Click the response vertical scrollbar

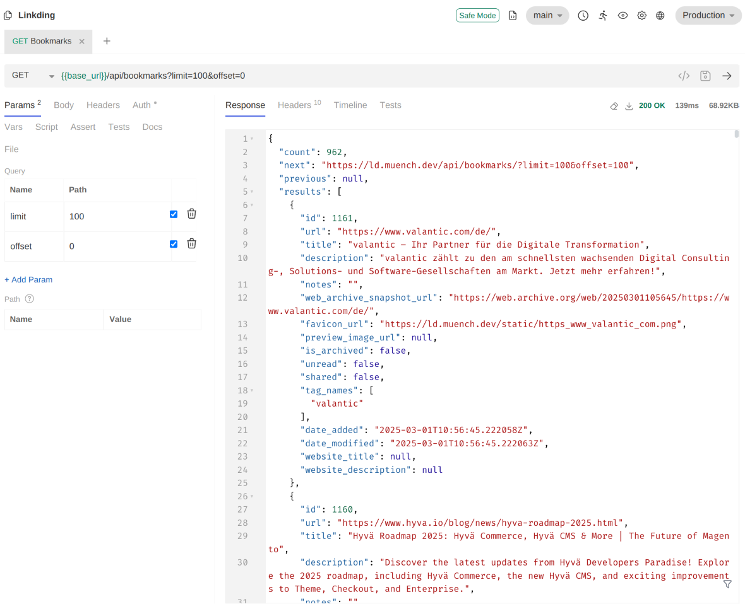point(736,134)
